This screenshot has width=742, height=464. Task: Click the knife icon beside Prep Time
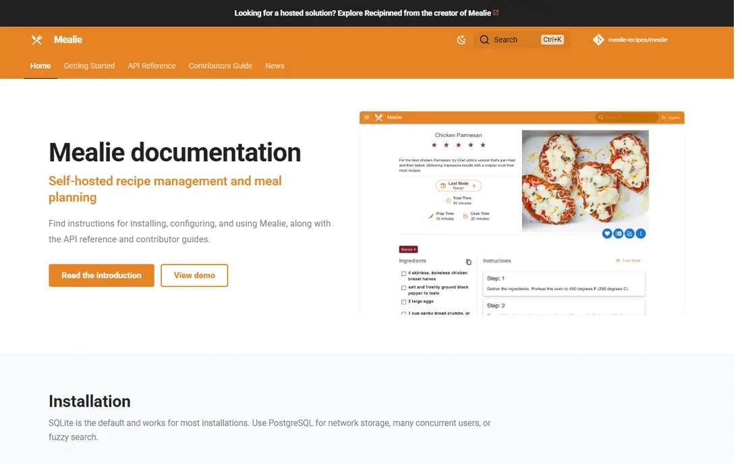430,216
